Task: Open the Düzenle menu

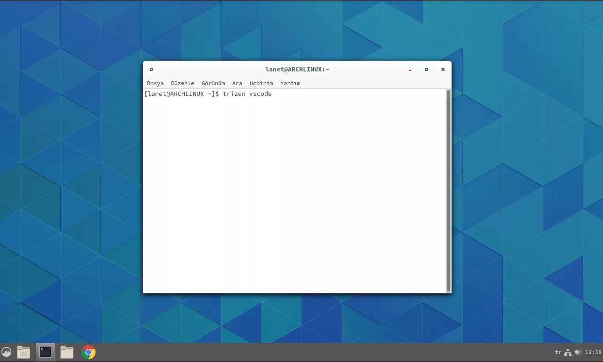Action: tap(182, 83)
